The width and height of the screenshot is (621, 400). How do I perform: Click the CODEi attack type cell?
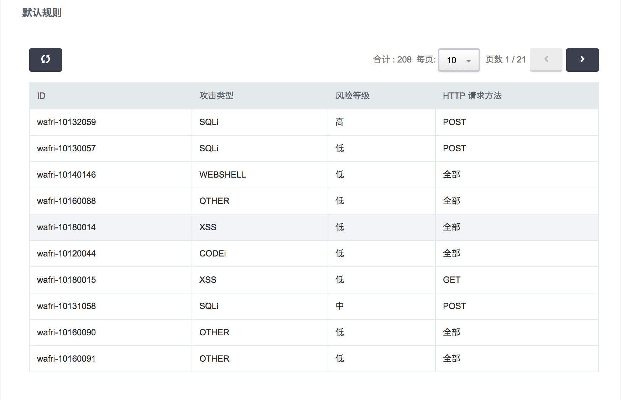pyautogui.click(x=212, y=254)
